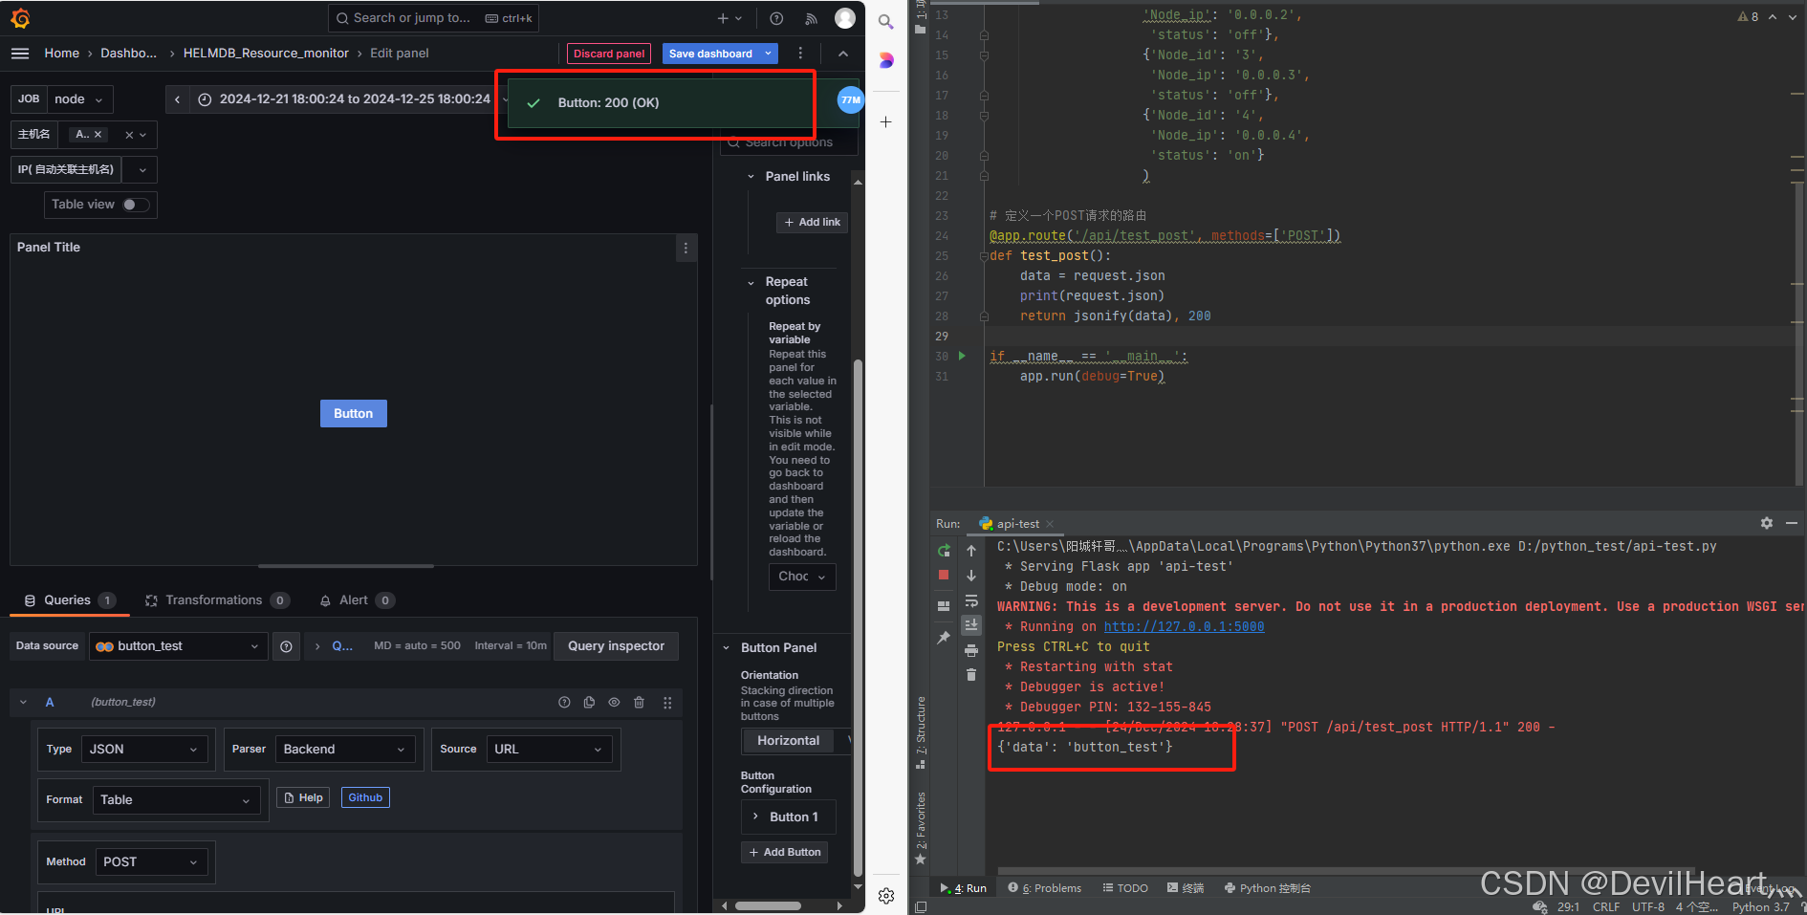The width and height of the screenshot is (1807, 915).
Task: Rerun api-test in the PyCharm Run panel
Action: coord(944,551)
